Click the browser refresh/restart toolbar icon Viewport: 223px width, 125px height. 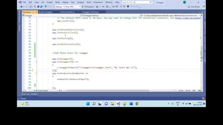pyautogui.click(x=97, y=7)
